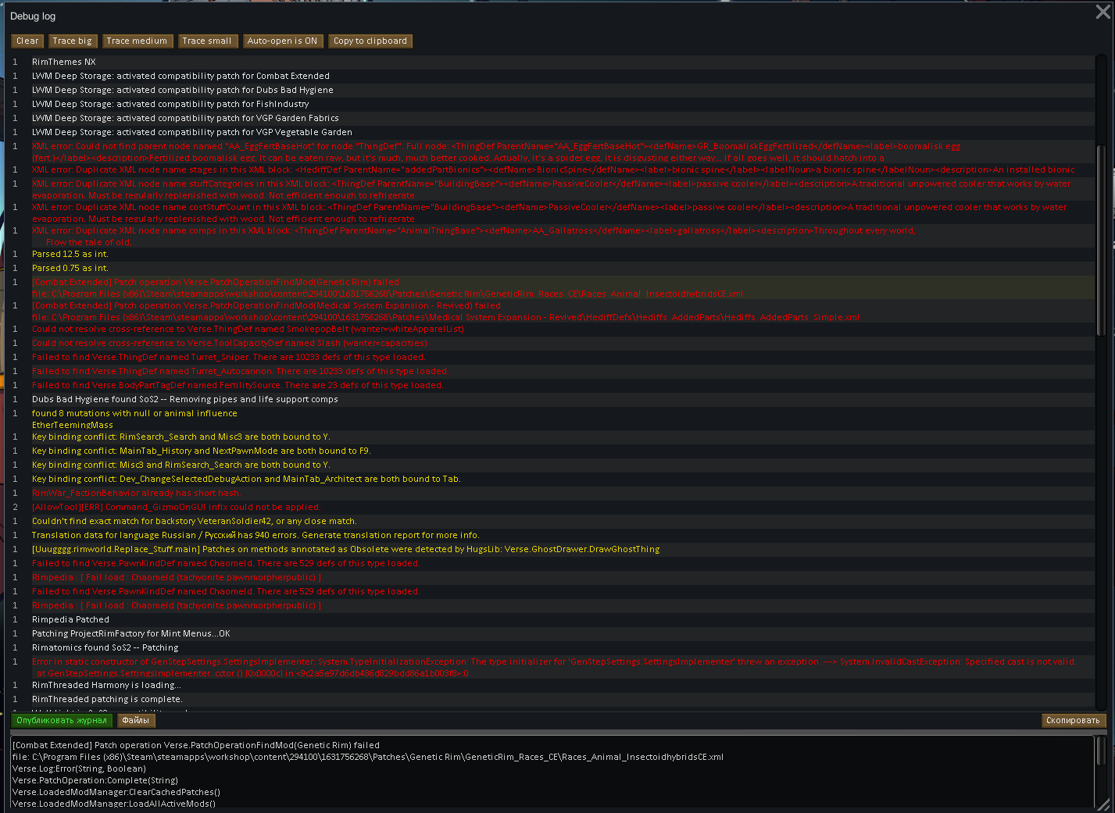Select the ProjectRimFactory Mint Menus entry

pyautogui.click(x=552, y=634)
